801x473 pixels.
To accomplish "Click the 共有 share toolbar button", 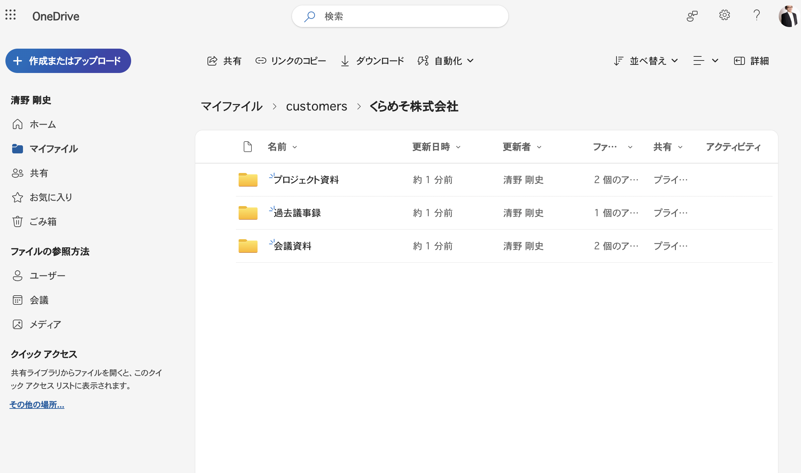I will 224,61.
